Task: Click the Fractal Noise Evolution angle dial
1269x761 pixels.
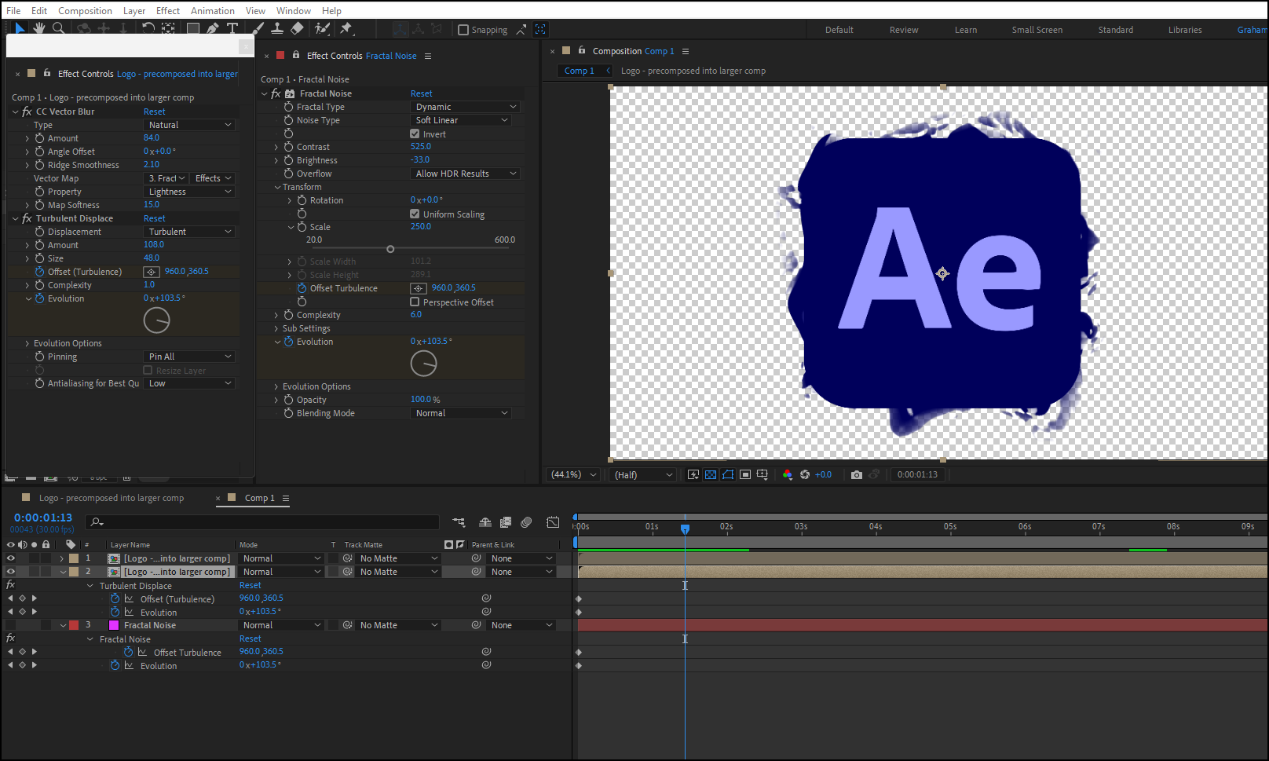Action: (x=424, y=364)
